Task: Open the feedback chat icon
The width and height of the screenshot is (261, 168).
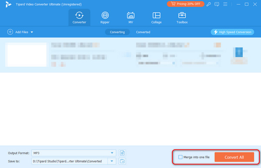Action: pos(217,4)
